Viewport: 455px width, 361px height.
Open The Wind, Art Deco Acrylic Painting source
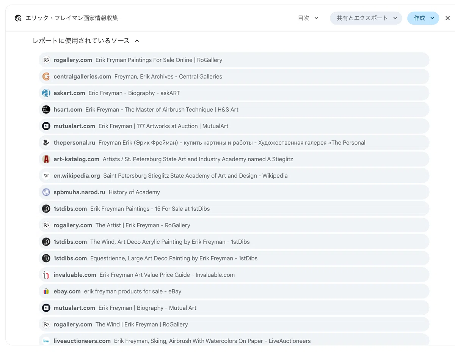point(234,242)
